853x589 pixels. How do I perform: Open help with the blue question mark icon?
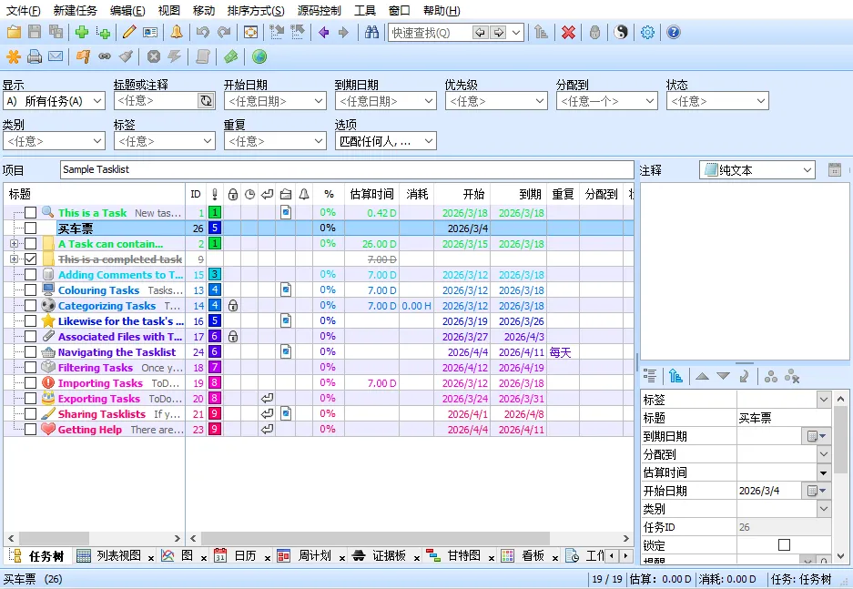pyautogui.click(x=673, y=32)
